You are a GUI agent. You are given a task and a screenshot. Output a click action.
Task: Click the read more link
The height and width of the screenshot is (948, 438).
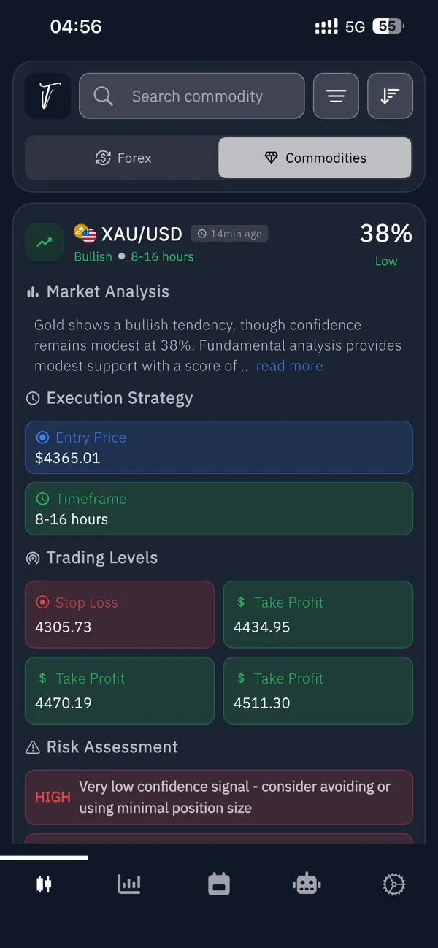pos(289,366)
